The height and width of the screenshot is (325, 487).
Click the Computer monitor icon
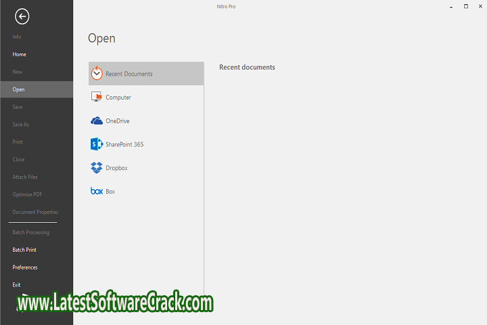click(x=97, y=97)
